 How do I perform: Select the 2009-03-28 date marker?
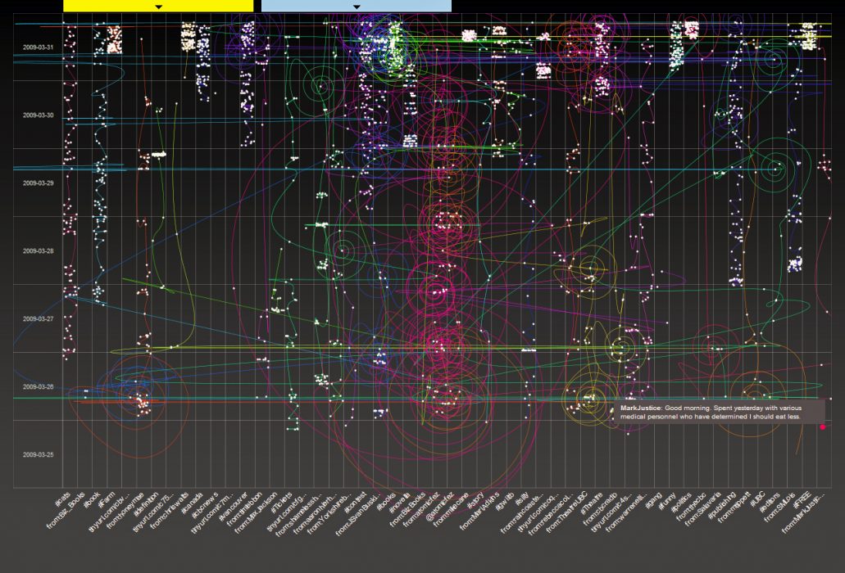tap(39, 251)
